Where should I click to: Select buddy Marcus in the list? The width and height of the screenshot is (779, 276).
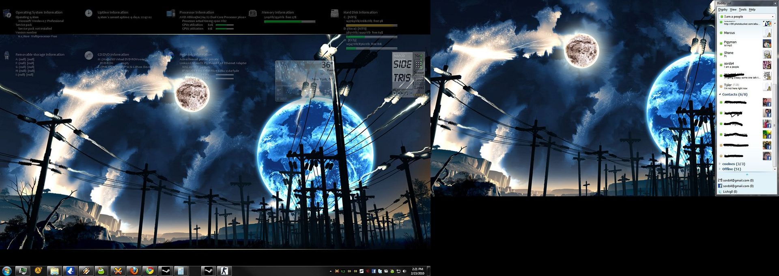746,33
